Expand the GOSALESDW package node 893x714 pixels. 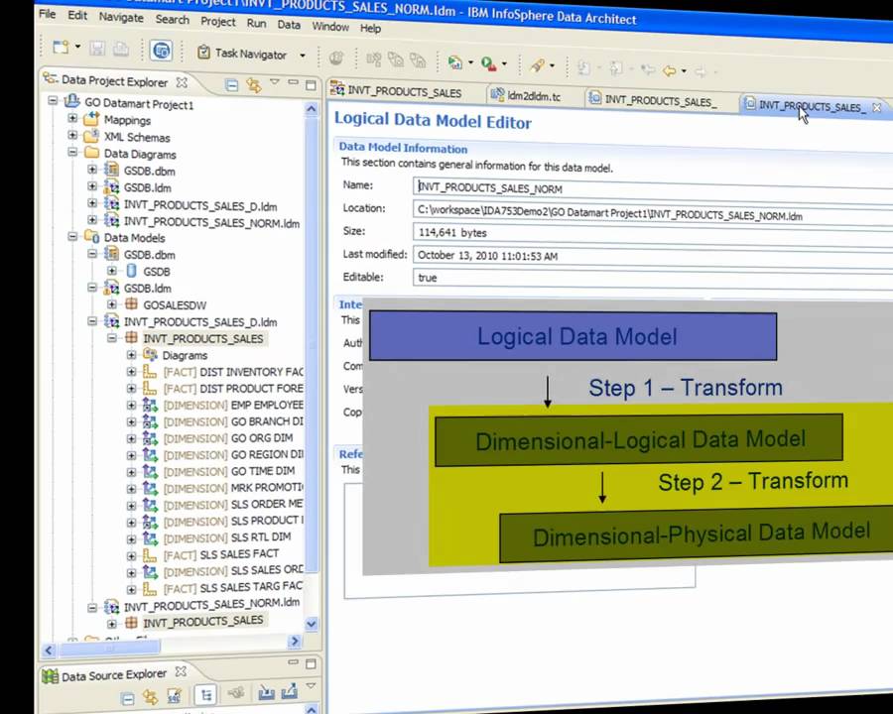pyautogui.click(x=111, y=304)
